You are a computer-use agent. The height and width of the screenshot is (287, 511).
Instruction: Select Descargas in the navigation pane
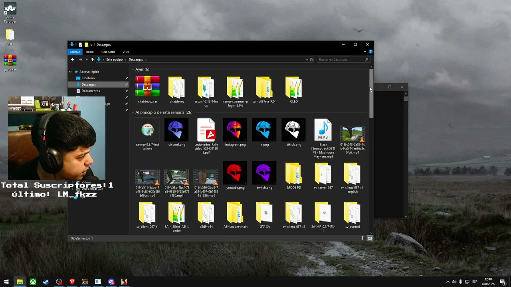tap(89, 85)
